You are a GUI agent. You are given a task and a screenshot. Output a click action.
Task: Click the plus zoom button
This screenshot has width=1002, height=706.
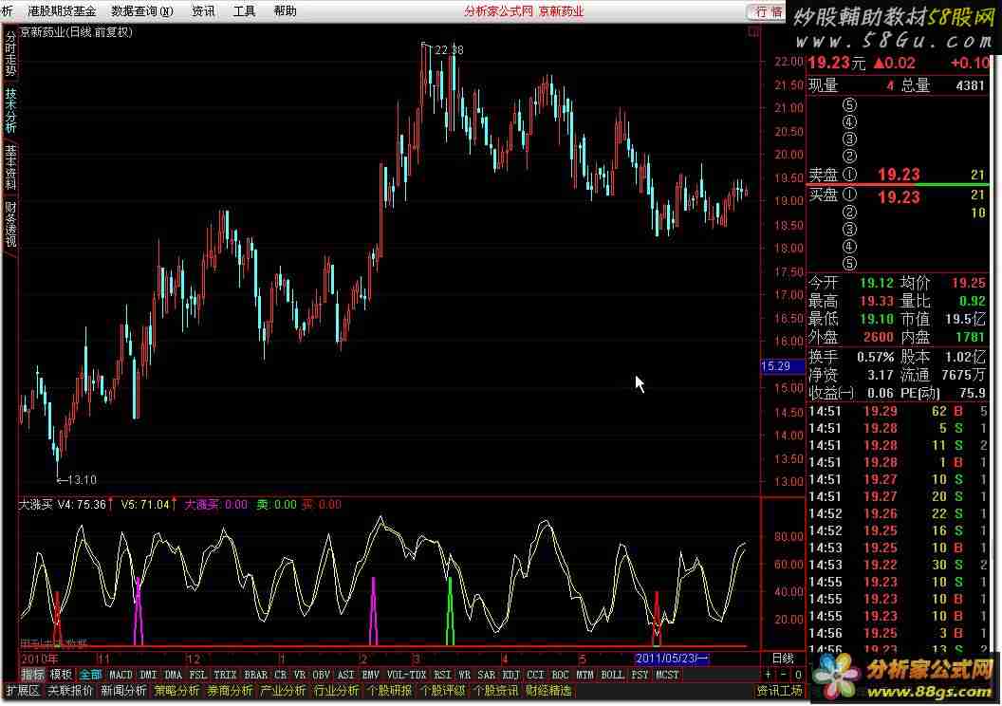coord(769,674)
